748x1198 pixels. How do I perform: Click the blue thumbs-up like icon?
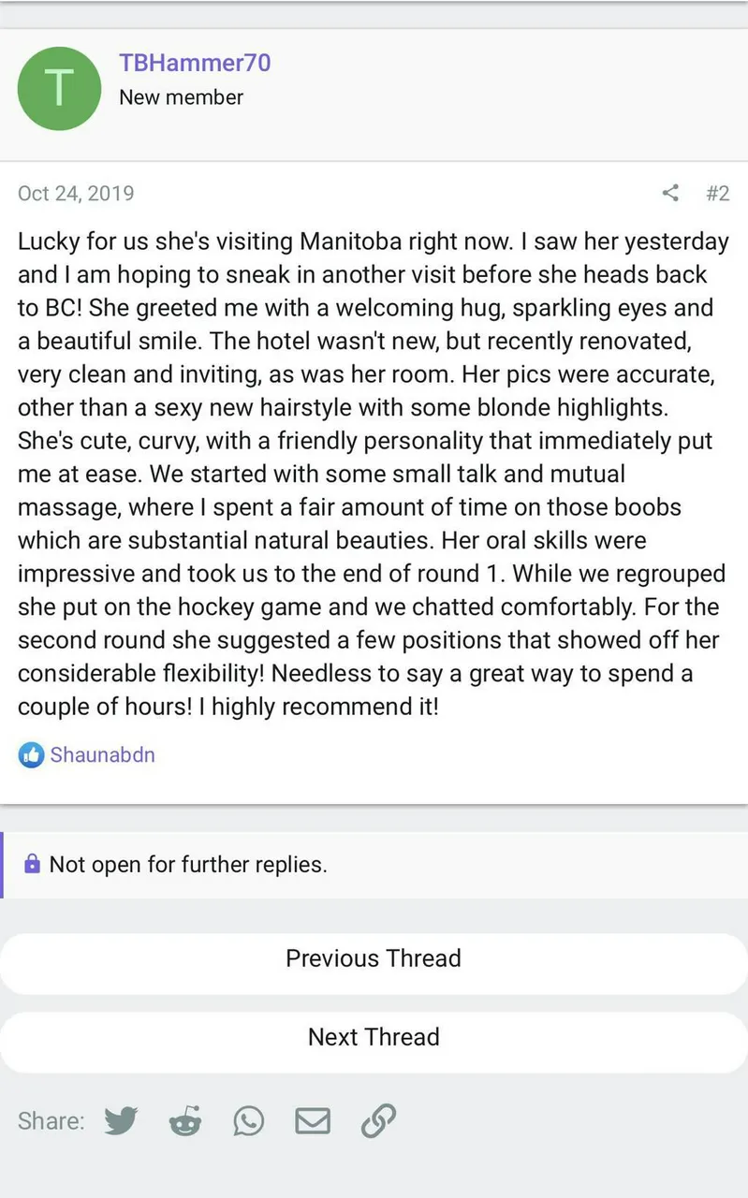click(x=31, y=754)
